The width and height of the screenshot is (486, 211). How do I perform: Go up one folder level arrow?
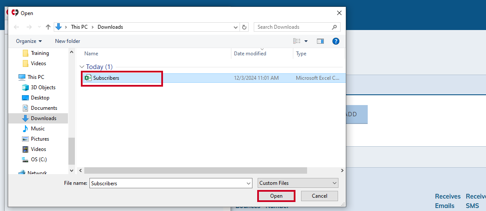click(48, 27)
